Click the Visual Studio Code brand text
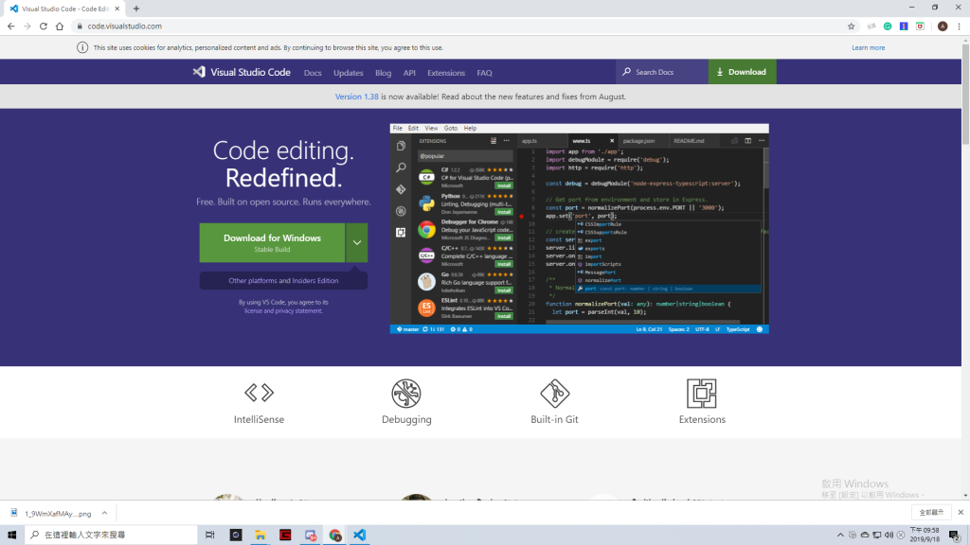 pyautogui.click(x=250, y=72)
